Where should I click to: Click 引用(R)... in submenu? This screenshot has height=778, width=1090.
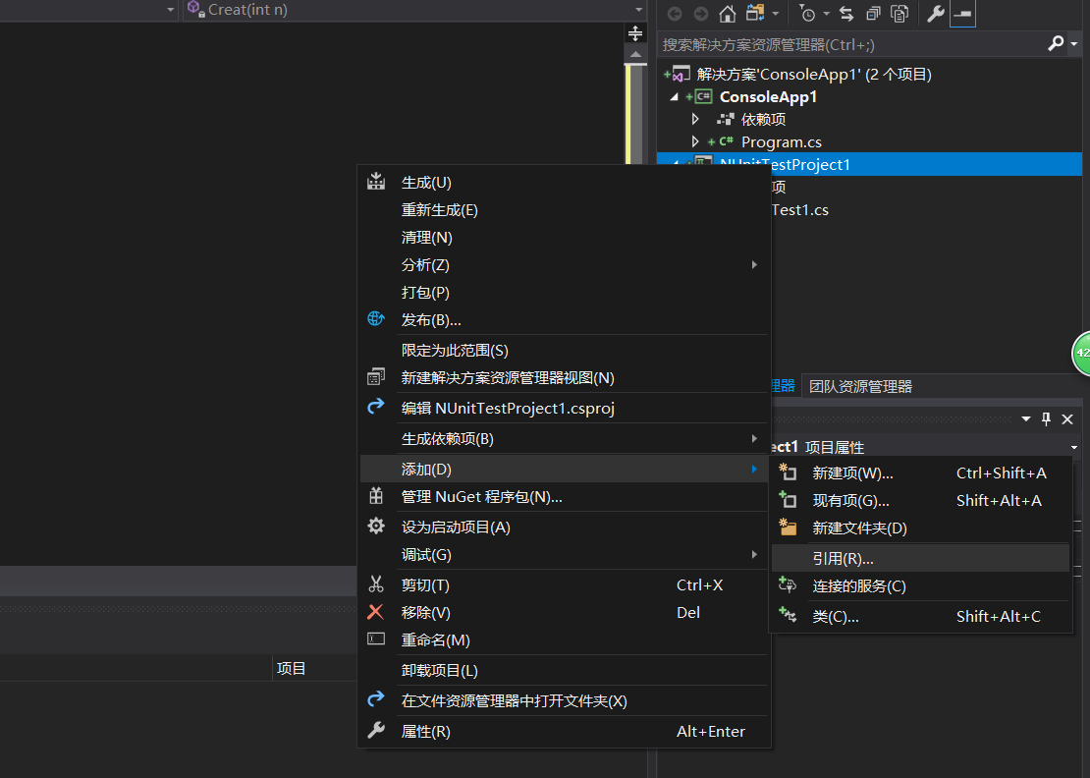(x=920, y=558)
